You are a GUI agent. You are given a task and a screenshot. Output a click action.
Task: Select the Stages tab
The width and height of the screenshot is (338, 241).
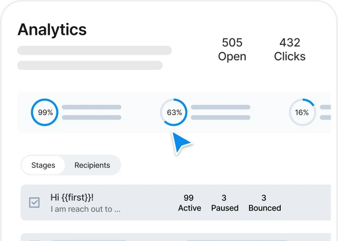(x=43, y=165)
